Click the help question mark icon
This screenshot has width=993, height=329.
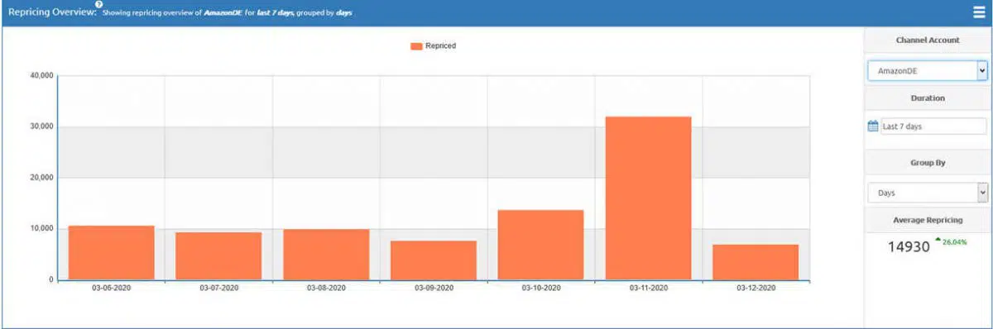pos(98,4)
